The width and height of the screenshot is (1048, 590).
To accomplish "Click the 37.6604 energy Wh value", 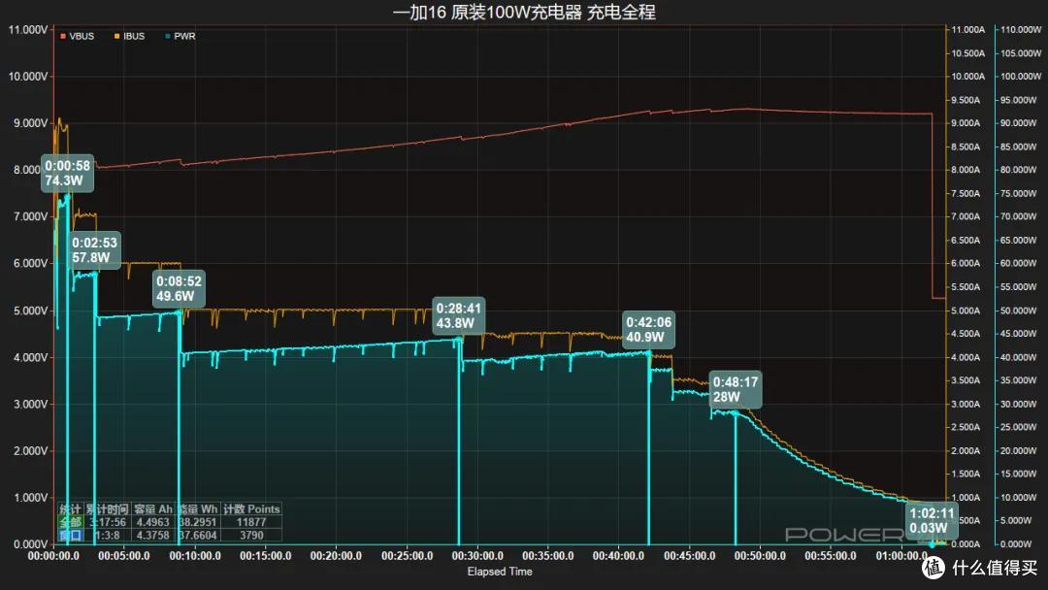I will click(x=197, y=536).
